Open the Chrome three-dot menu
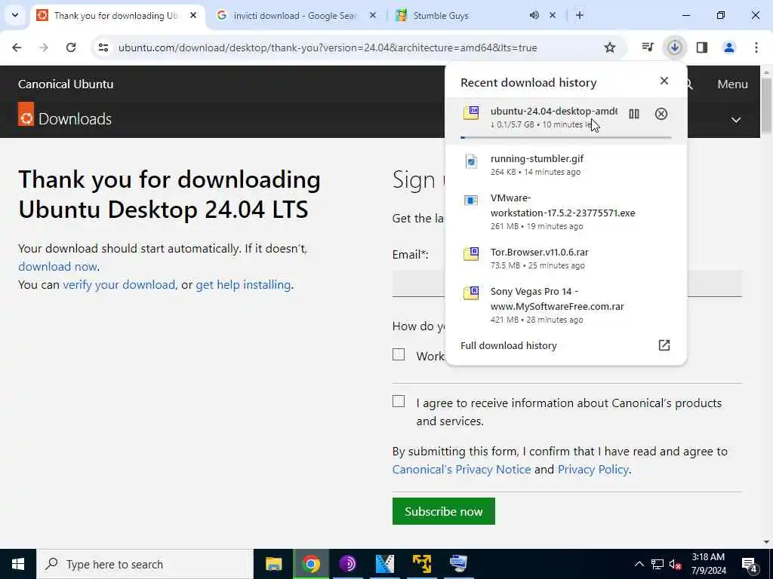 [x=756, y=47]
